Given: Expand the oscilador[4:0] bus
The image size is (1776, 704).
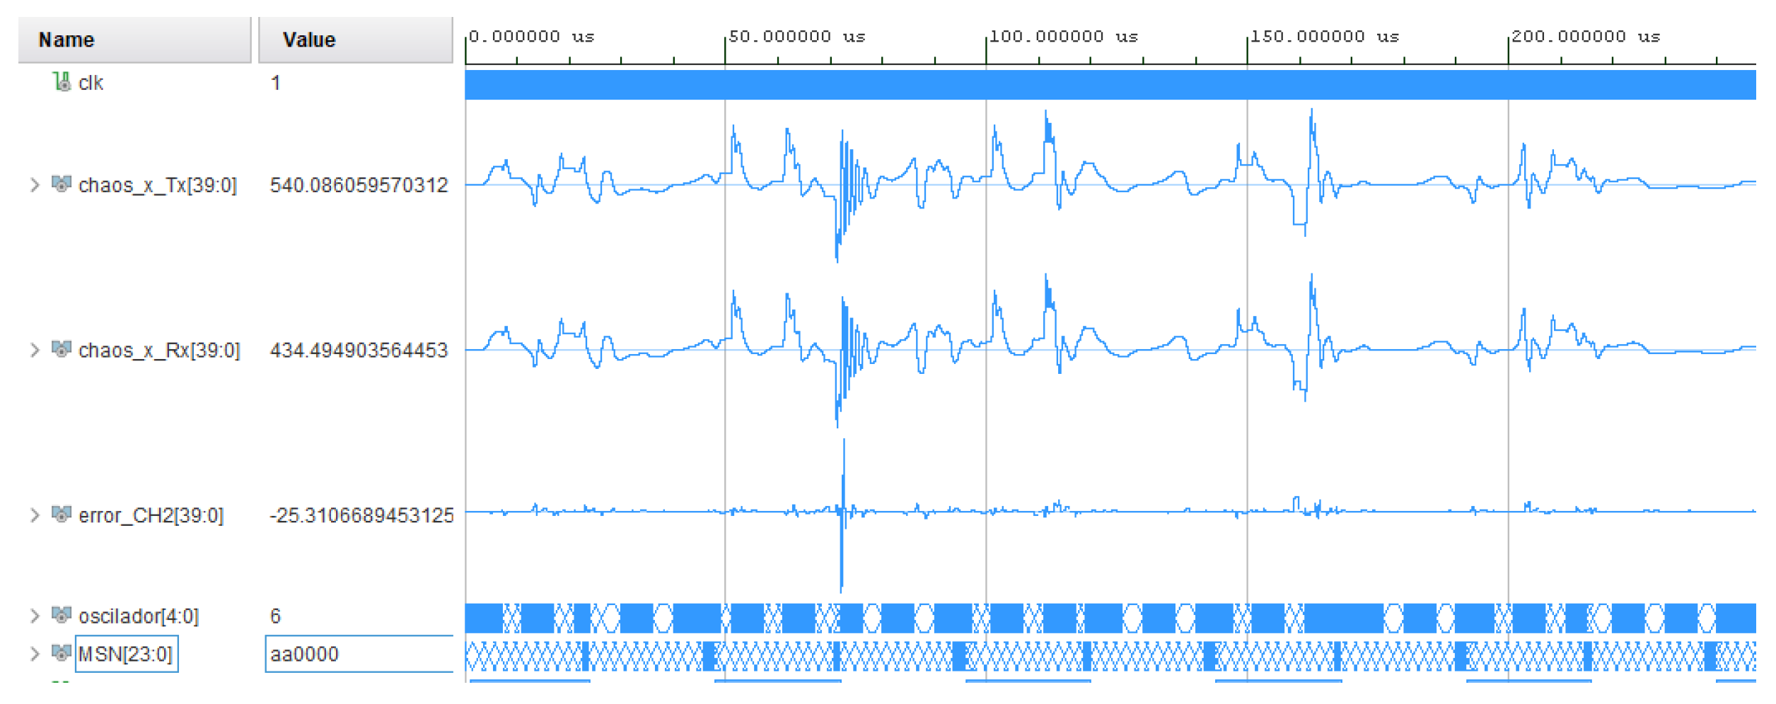Looking at the screenshot, I should 35,616.
